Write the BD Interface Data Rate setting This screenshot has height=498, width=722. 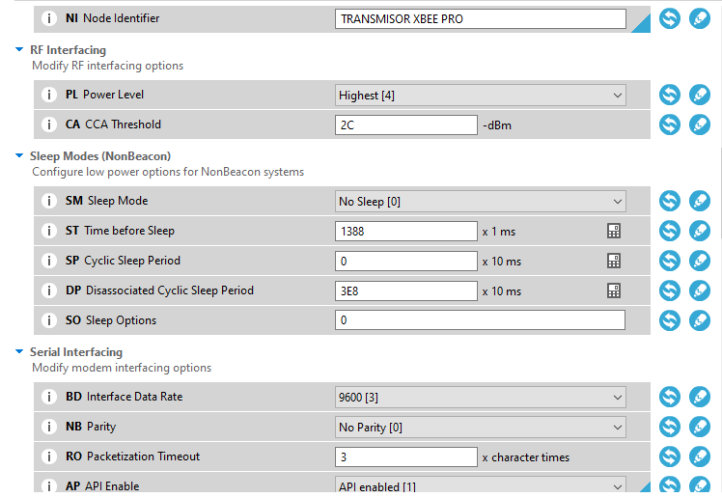700,397
